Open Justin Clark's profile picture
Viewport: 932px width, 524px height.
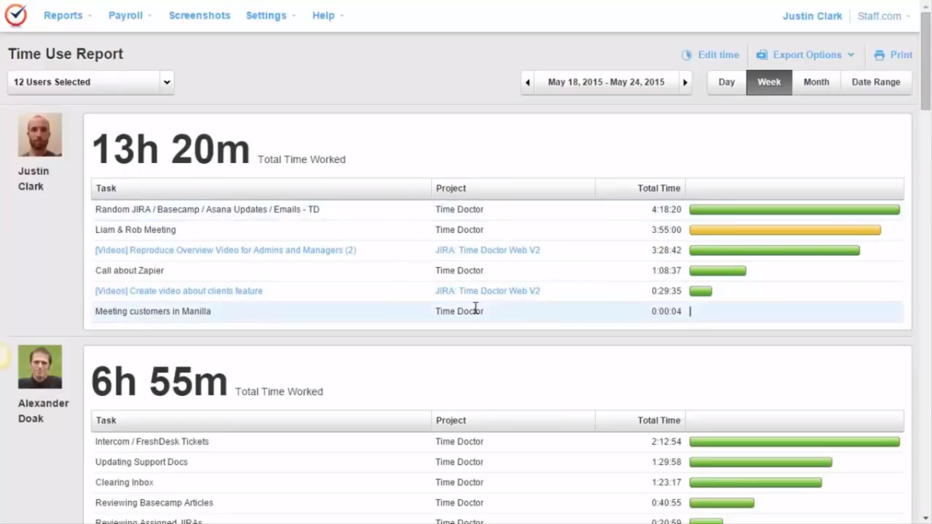coord(40,134)
